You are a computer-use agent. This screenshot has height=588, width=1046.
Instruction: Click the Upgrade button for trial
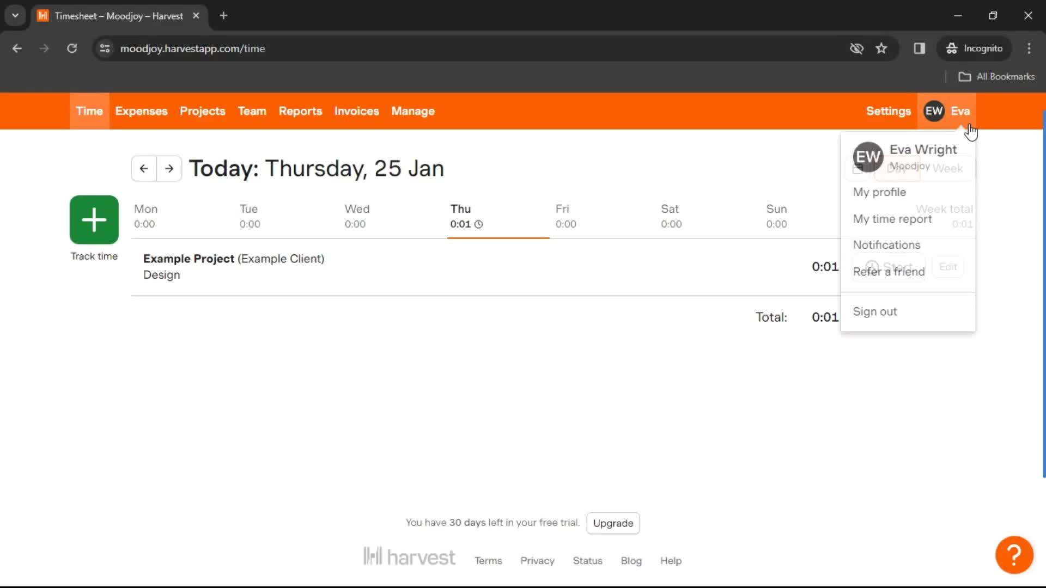(612, 523)
